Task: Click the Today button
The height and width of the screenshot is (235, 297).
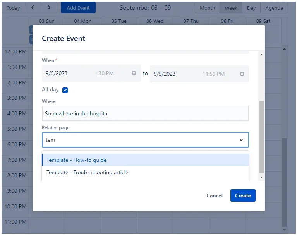Action: coord(13,8)
